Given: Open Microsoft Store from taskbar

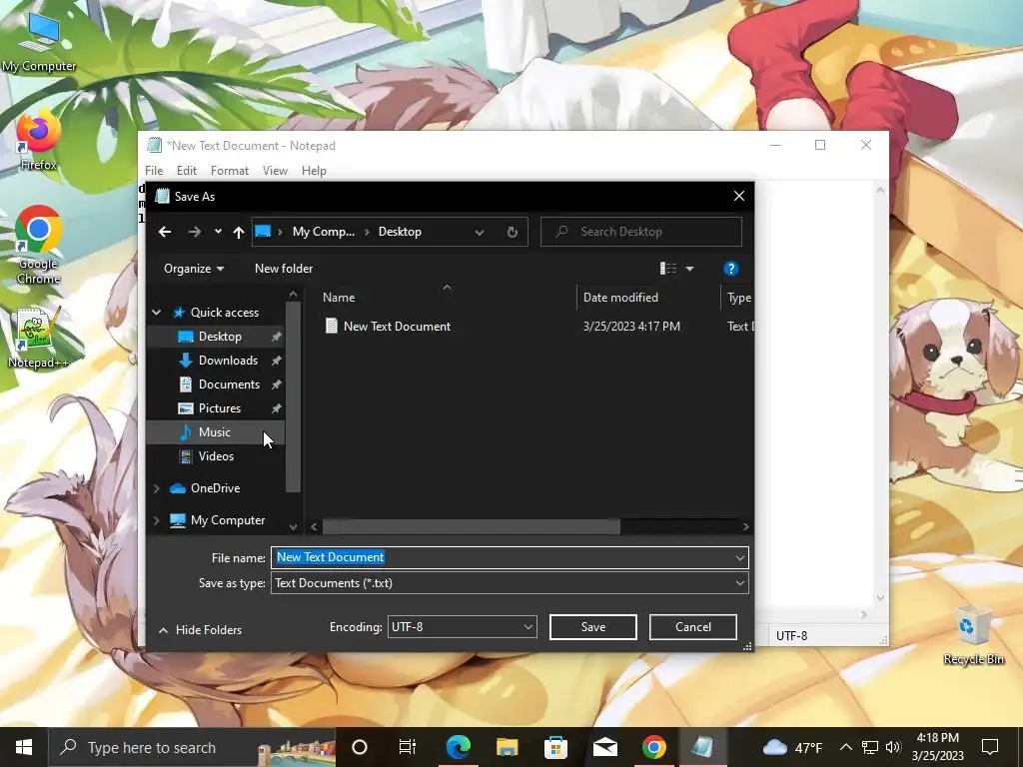Looking at the screenshot, I should (x=555, y=747).
